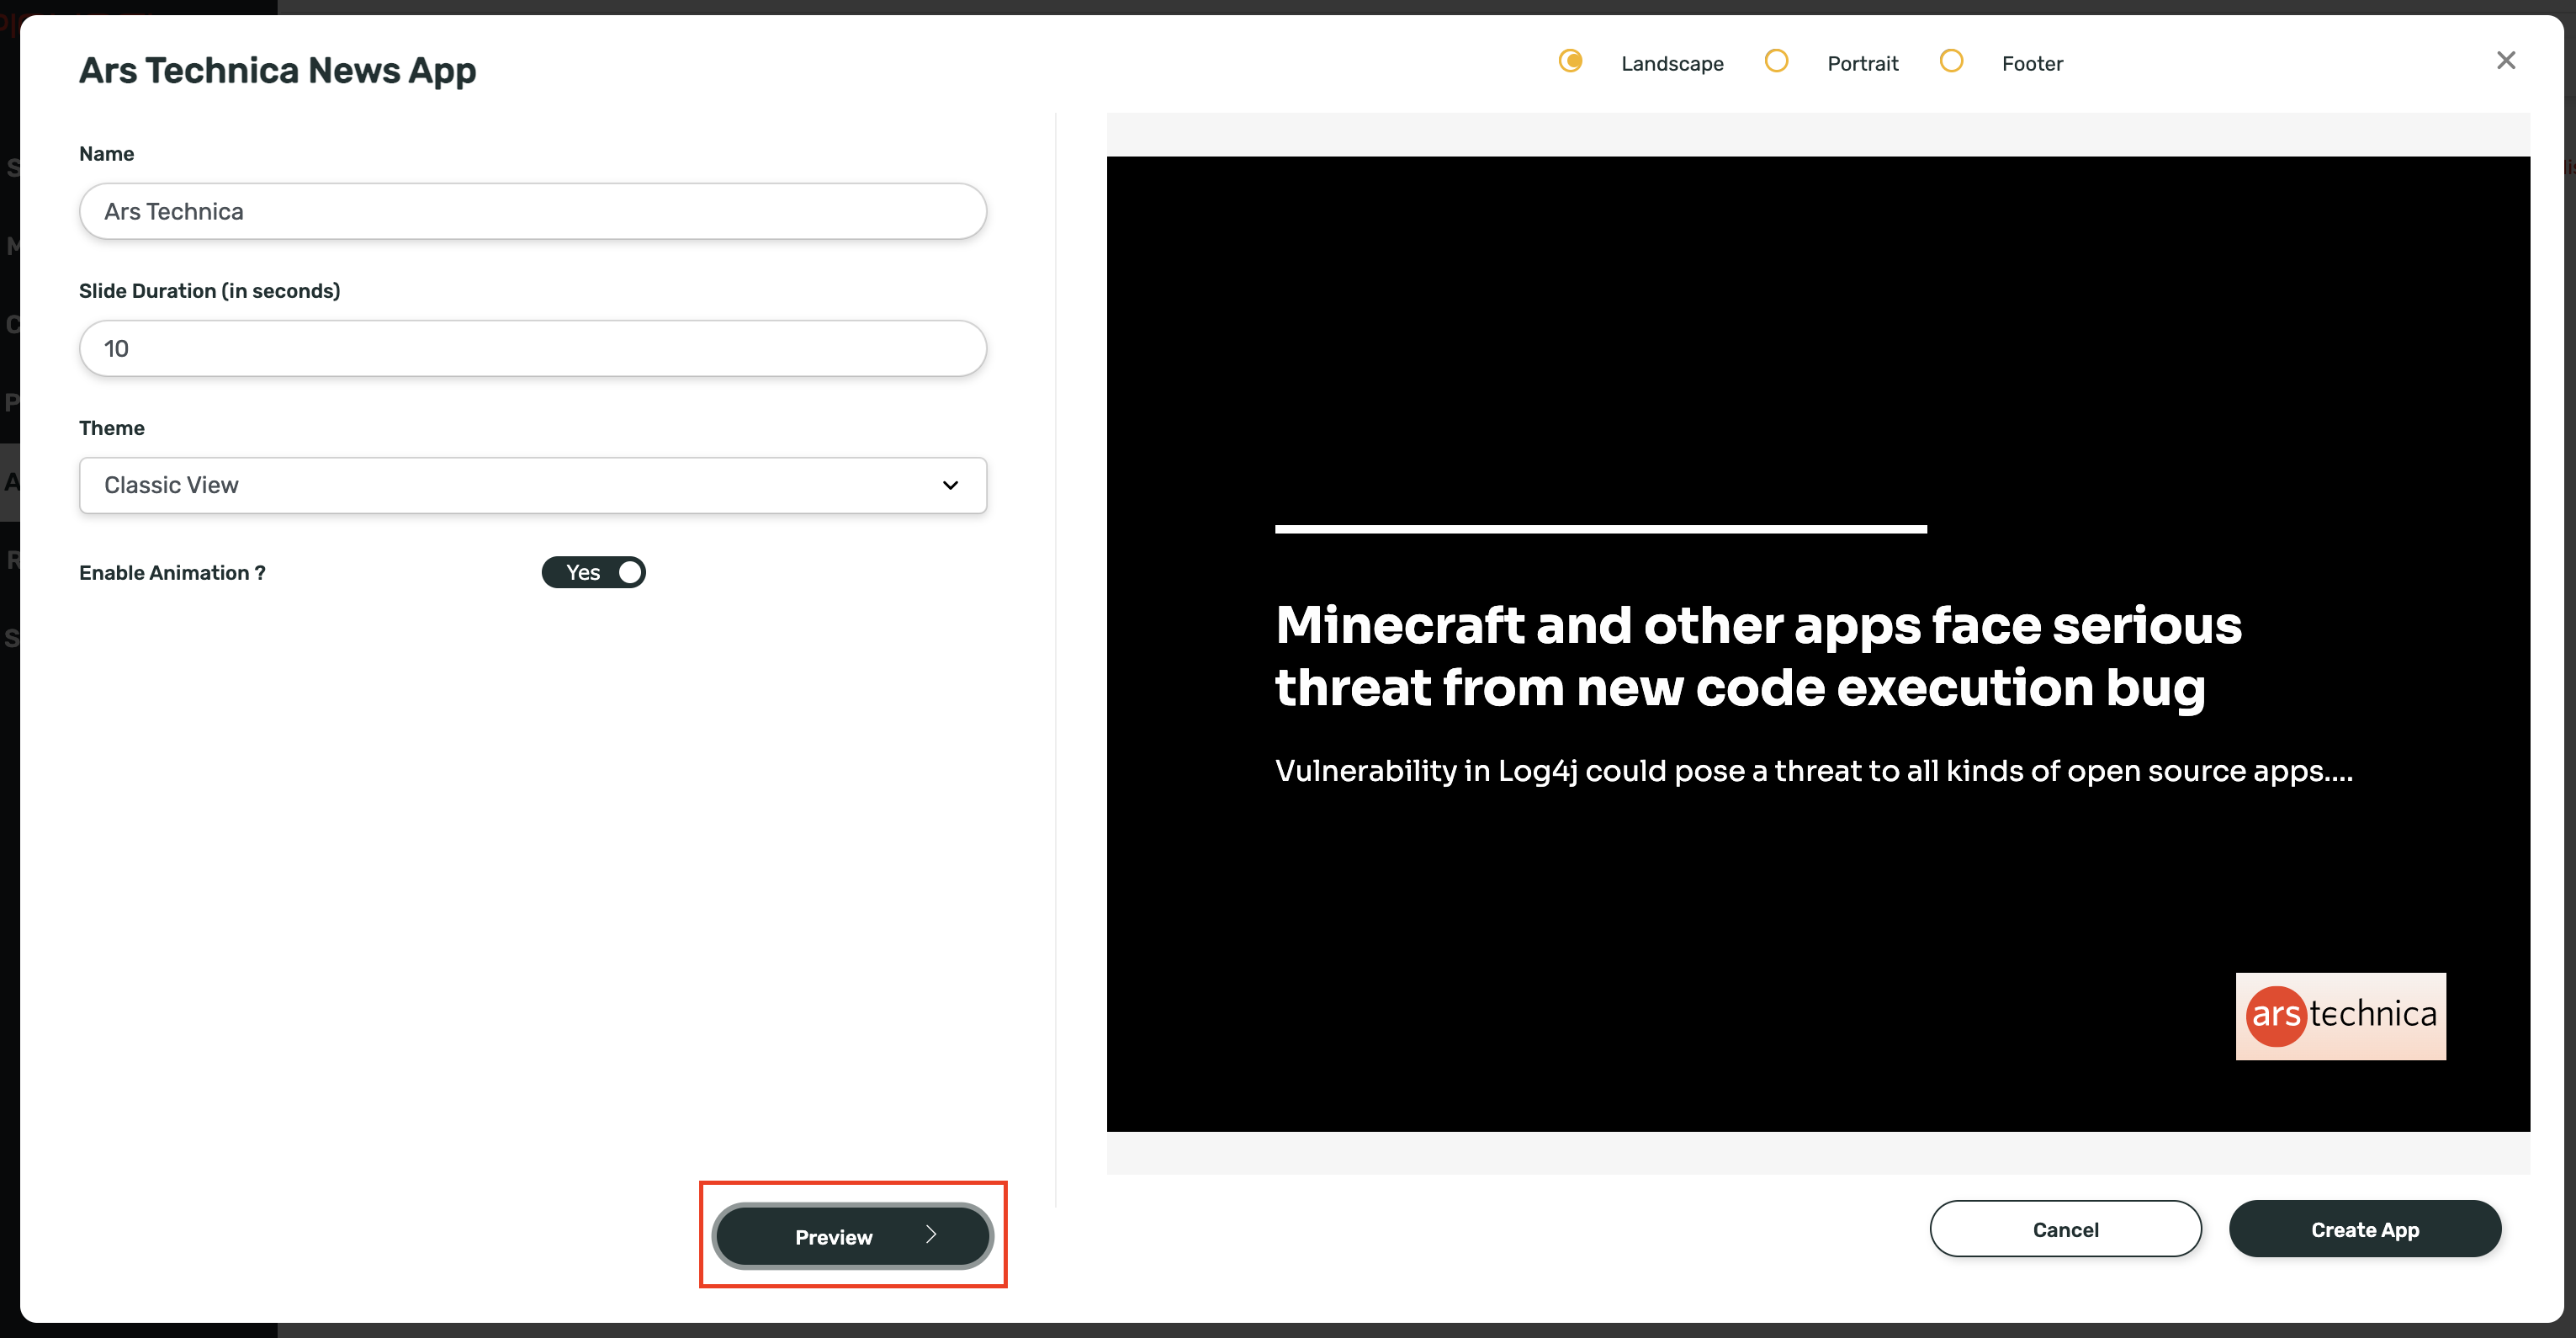Click the Landscape label text

click(1672, 63)
